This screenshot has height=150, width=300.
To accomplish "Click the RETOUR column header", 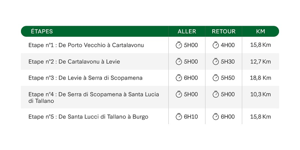I will click(x=224, y=31).
